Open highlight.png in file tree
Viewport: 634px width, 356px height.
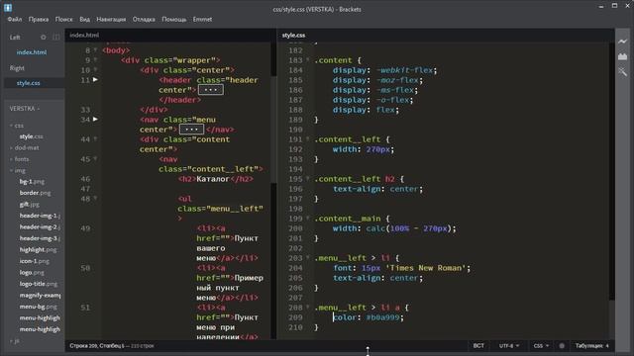(x=38, y=250)
